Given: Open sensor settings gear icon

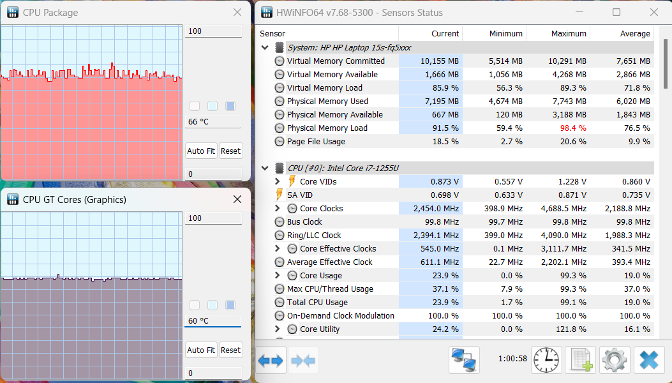Looking at the screenshot, I should point(615,360).
